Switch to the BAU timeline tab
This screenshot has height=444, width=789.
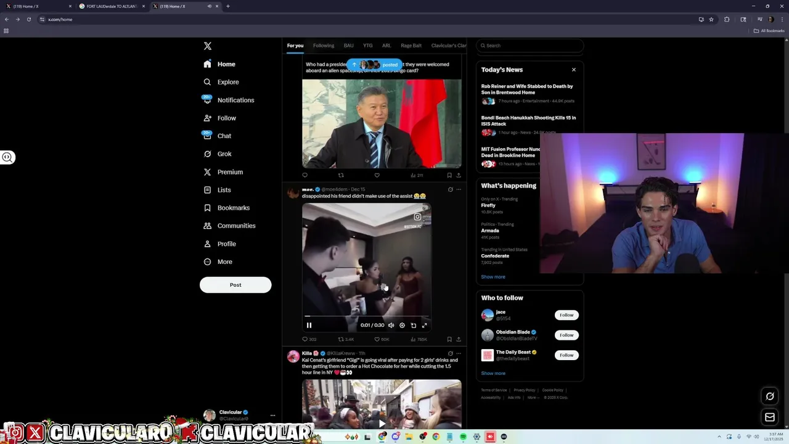coord(349,46)
